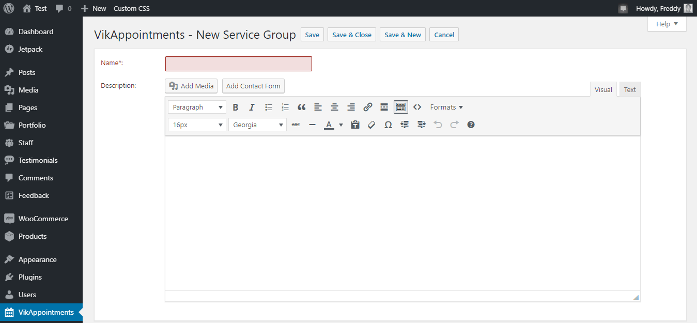Open the New content menu
The width and height of the screenshot is (697, 323).
pos(94,8)
